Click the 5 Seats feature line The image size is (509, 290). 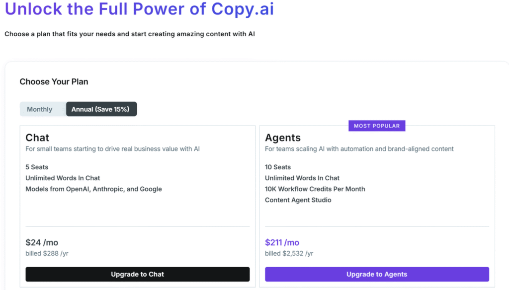[37, 167]
